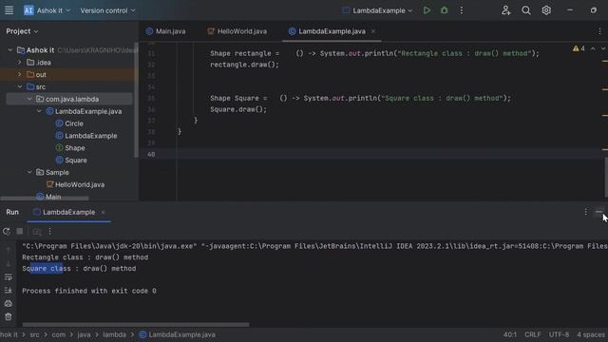Switch to the HelloWorld.java tab

coord(237,31)
